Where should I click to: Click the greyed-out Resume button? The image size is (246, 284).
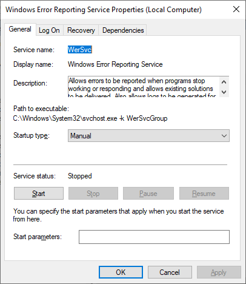coord(204,194)
